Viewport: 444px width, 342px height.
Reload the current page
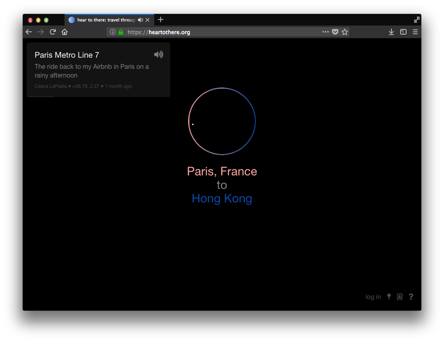coord(53,32)
